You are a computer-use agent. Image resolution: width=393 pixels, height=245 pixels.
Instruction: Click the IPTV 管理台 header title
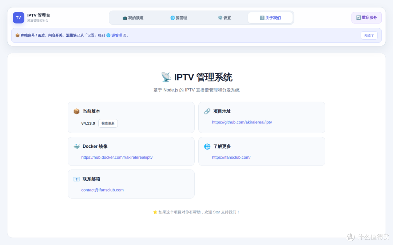coord(39,16)
